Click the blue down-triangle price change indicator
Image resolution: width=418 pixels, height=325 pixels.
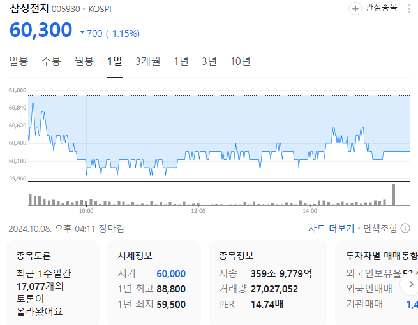coord(82,32)
